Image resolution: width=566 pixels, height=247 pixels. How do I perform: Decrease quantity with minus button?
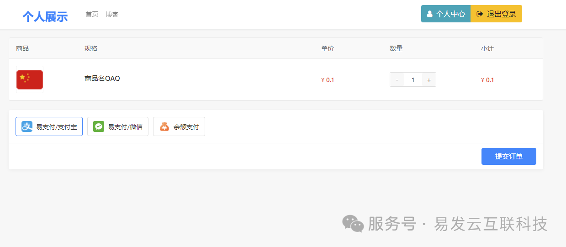[x=397, y=80]
